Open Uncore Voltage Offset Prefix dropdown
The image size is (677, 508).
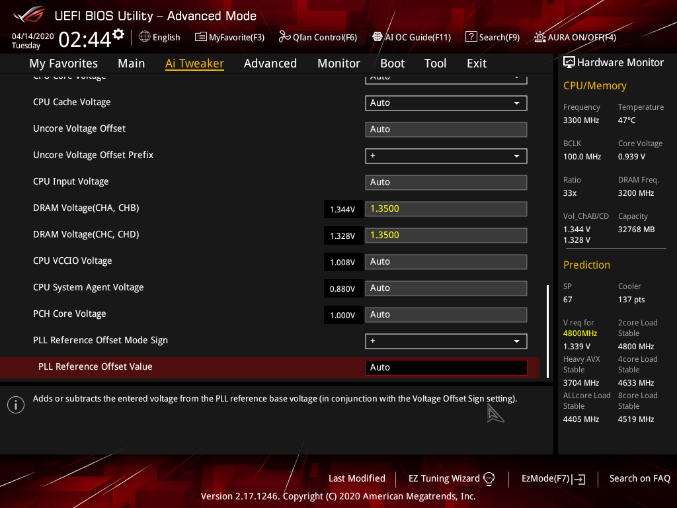446,156
